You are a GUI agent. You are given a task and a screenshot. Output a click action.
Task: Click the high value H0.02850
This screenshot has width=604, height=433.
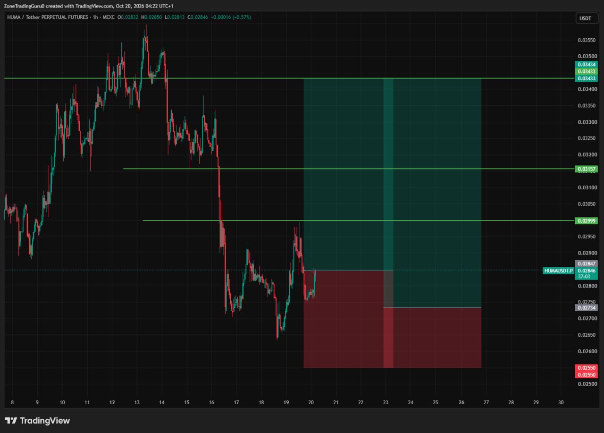click(151, 17)
